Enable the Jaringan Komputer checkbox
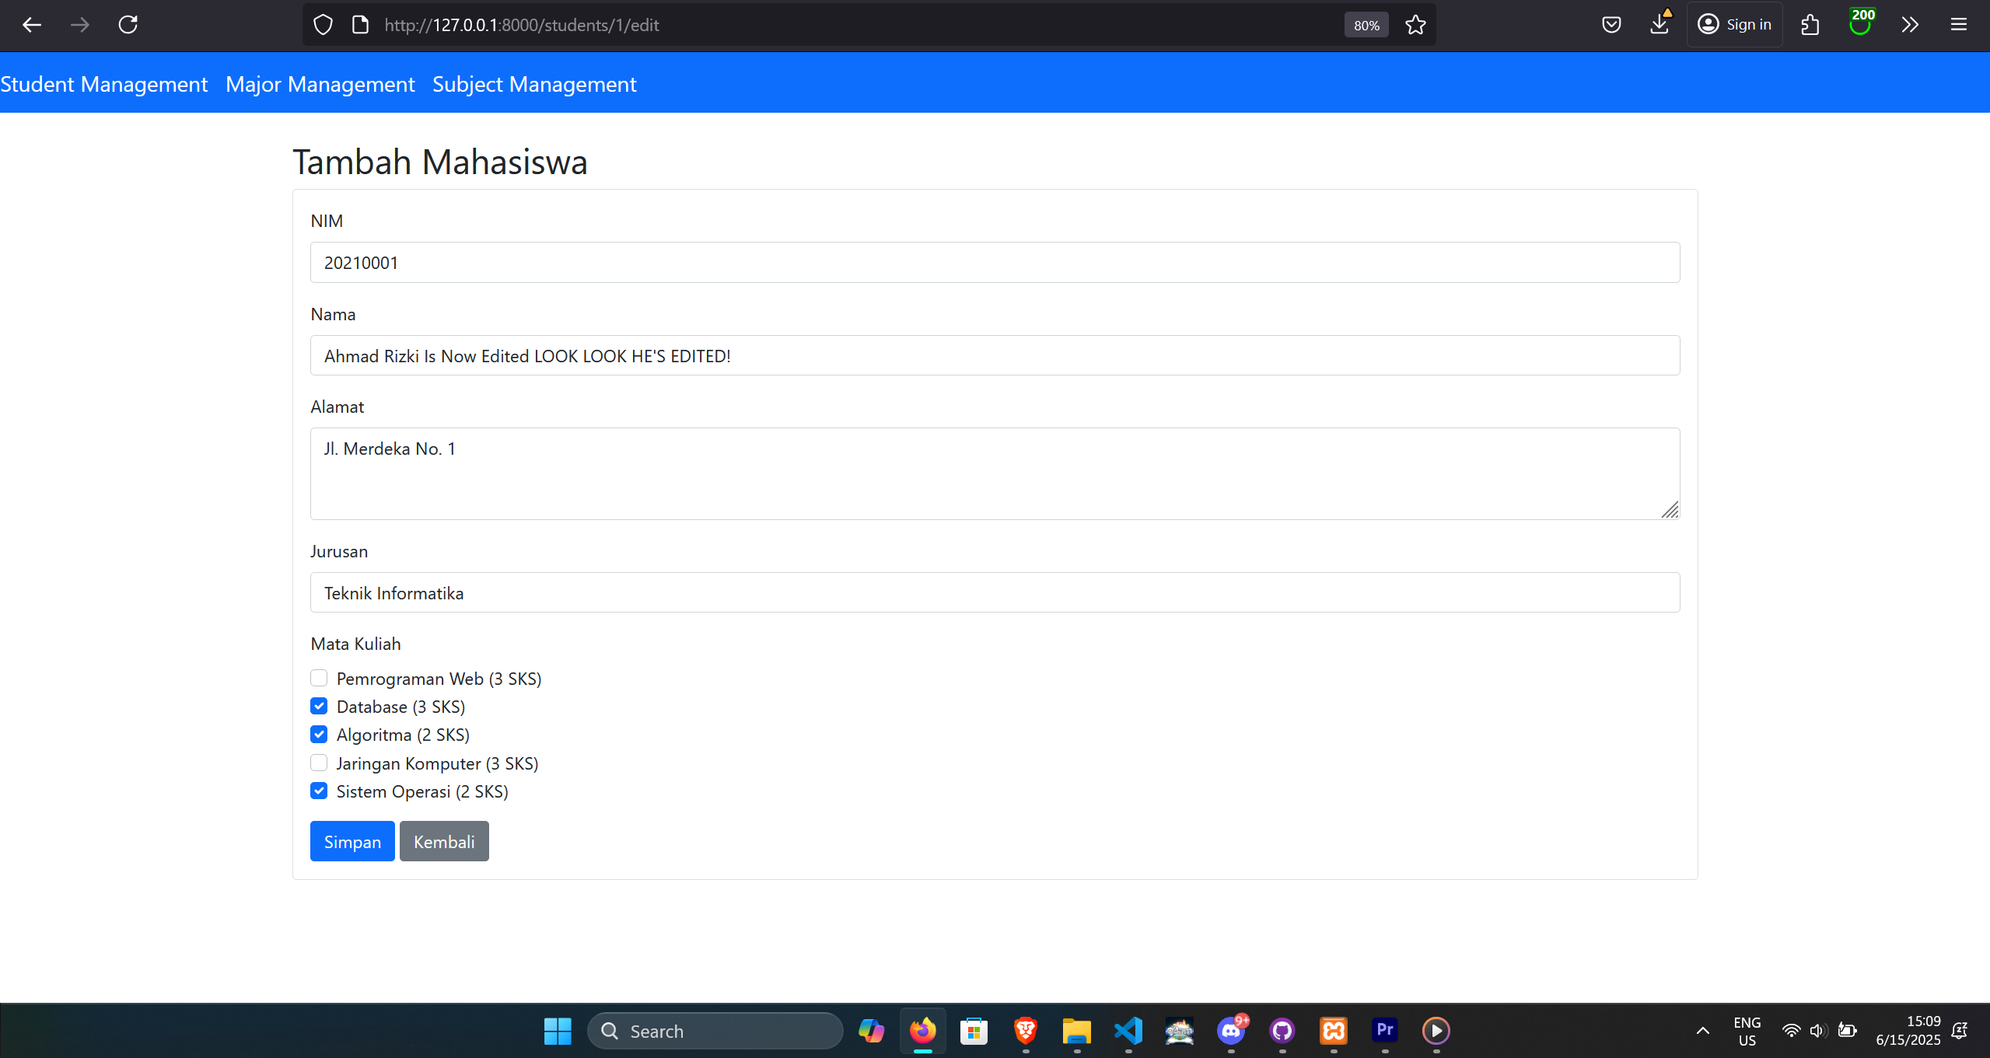This screenshot has height=1058, width=1990. 319,763
